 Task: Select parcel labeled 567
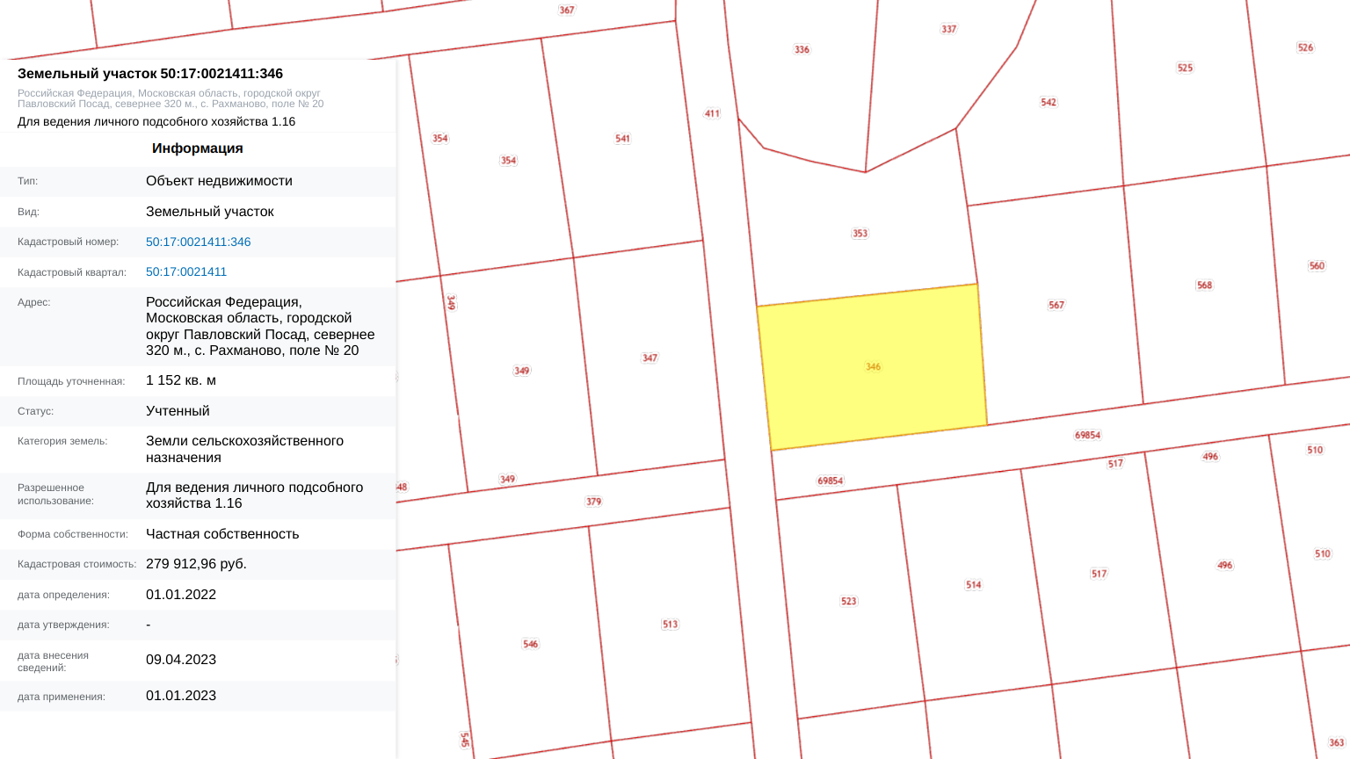[1056, 306]
